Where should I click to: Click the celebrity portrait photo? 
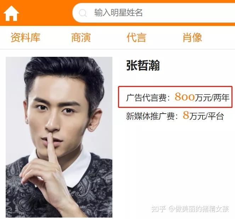point(59,137)
